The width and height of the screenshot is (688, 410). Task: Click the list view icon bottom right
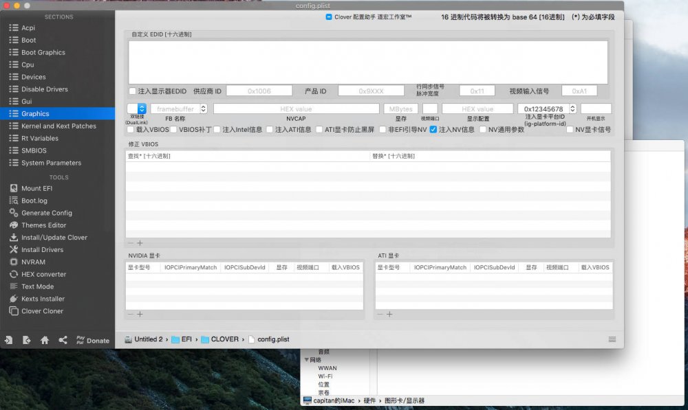pos(612,339)
